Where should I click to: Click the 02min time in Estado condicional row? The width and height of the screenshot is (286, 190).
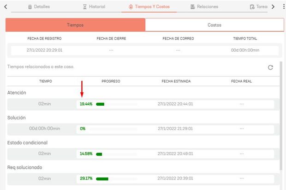pos(44,154)
